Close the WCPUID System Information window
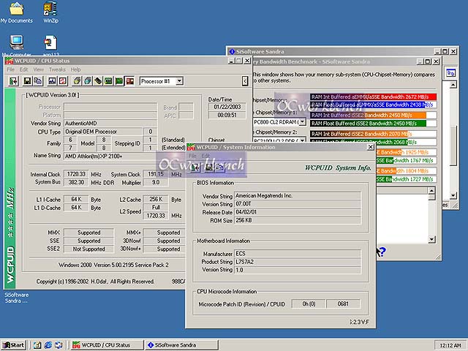Screen dimensions: 468x351 [370, 147]
